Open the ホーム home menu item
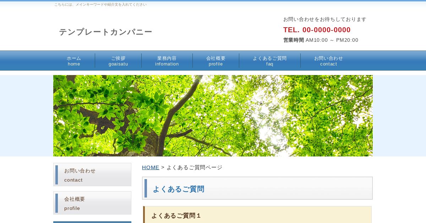The width and height of the screenshot is (426, 223). point(74,61)
